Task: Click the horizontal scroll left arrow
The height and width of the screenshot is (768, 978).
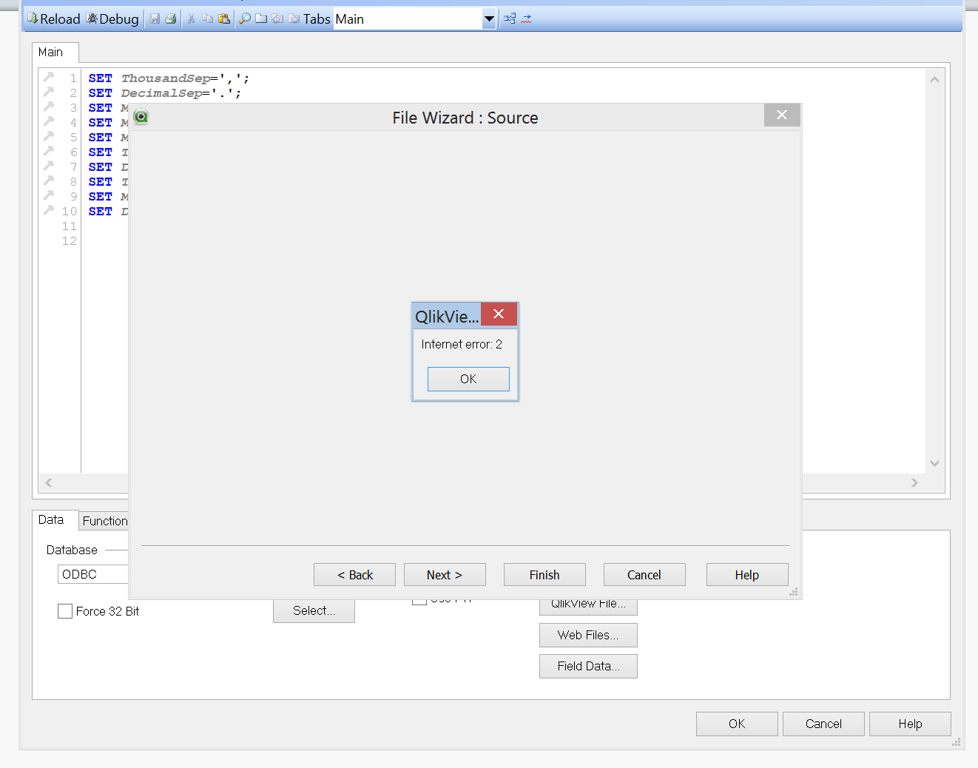Action: (49, 482)
